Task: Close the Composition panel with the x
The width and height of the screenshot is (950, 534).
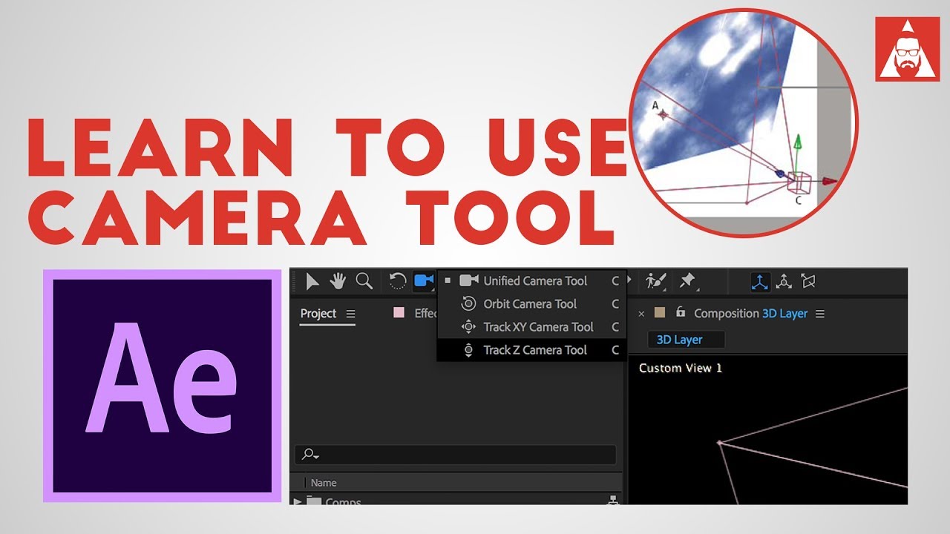Action: (641, 314)
